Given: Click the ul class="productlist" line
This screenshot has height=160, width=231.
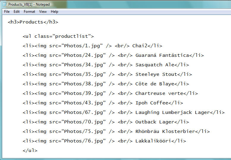Looking at the screenshot, I should pos(58,36).
